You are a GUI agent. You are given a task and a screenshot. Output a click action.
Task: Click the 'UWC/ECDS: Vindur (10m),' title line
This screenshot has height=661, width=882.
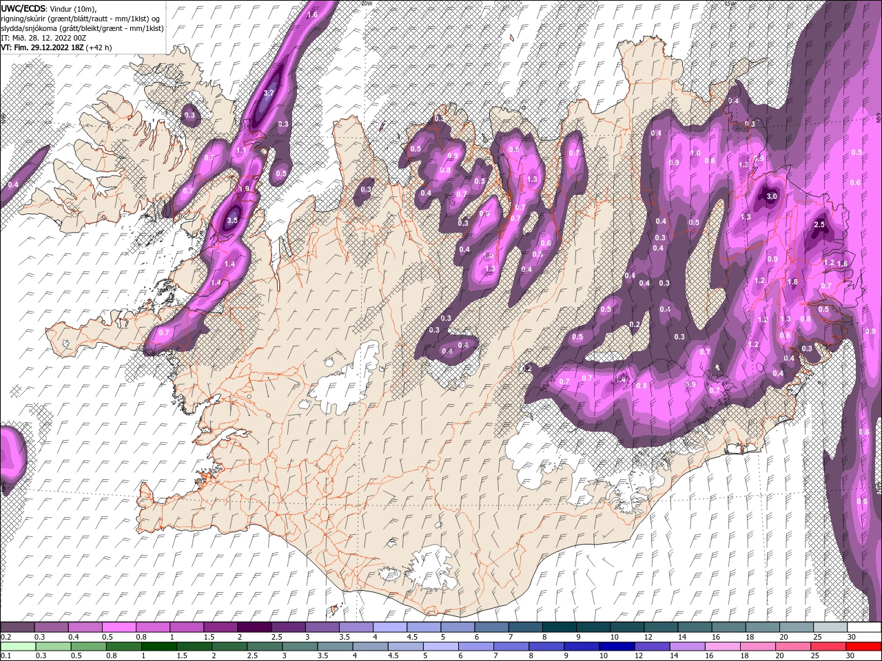49,8
